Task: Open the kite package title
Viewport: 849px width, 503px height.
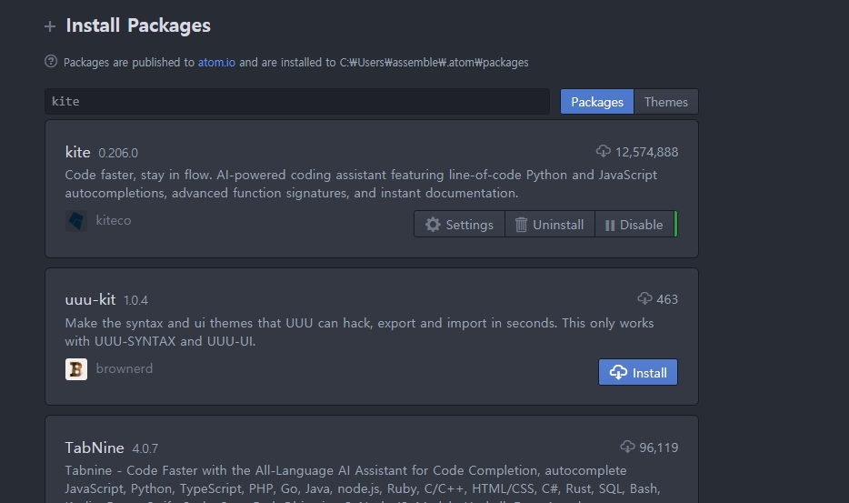Action: point(78,152)
